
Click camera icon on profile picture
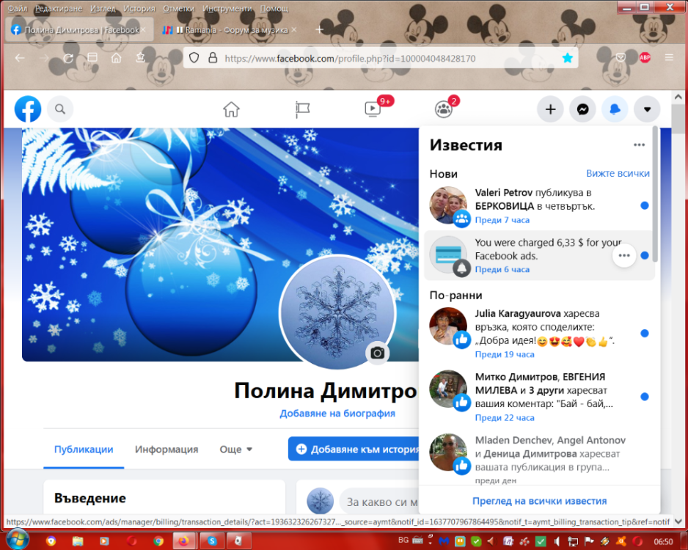coord(377,353)
